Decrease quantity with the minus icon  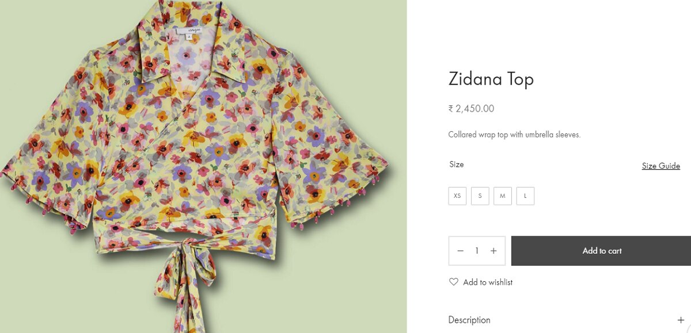tap(460, 251)
